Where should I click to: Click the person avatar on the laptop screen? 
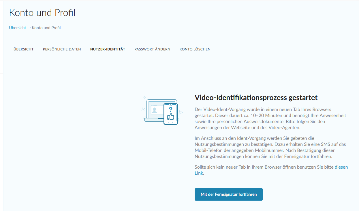[155, 110]
